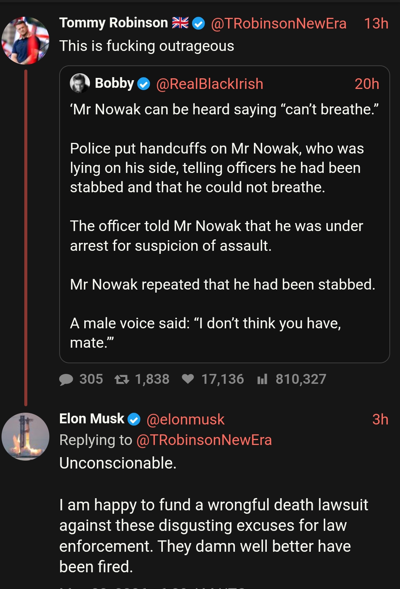The height and width of the screenshot is (589, 400).
Task: Open Tommy Robinson's profile avatar
Action: pyautogui.click(x=25, y=40)
